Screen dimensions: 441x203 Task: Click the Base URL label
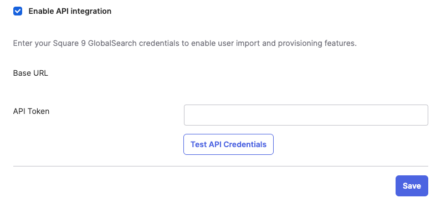pyautogui.click(x=30, y=73)
